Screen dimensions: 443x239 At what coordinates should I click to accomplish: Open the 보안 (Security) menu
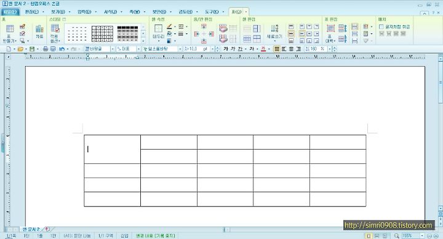pyautogui.click(x=159, y=12)
